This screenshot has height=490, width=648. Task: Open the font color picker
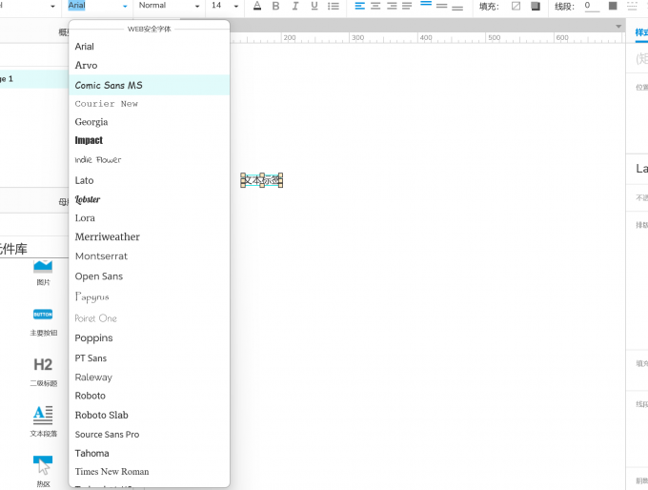tap(256, 7)
